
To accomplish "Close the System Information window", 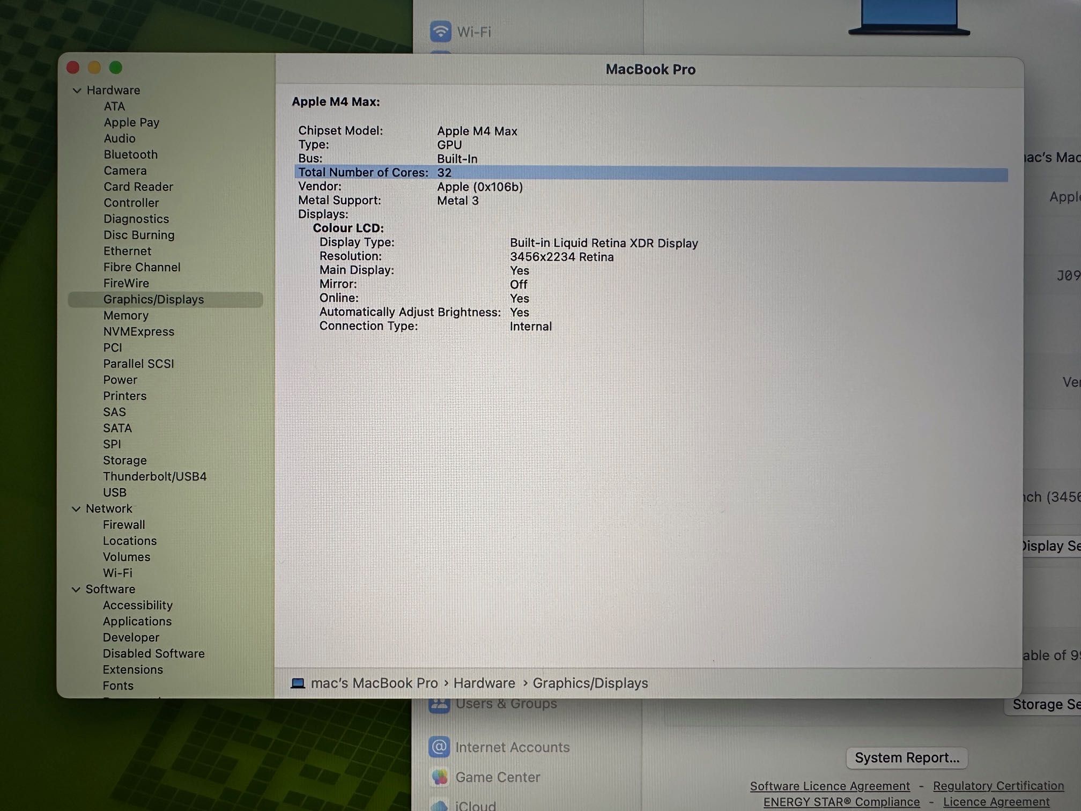I will coord(73,68).
